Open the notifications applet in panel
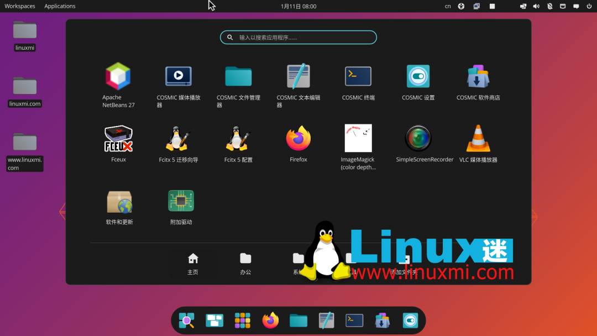The height and width of the screenshot is (336, 597). [x=576, y=6]
